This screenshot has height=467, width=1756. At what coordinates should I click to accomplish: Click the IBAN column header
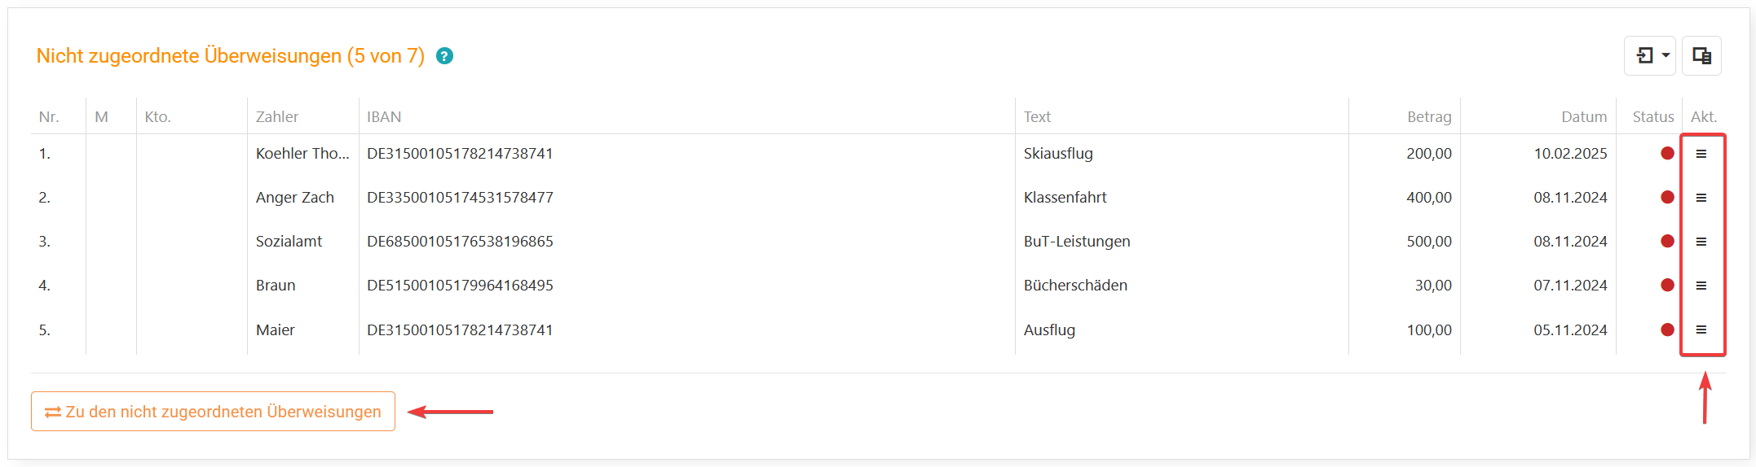coord(384,117)
